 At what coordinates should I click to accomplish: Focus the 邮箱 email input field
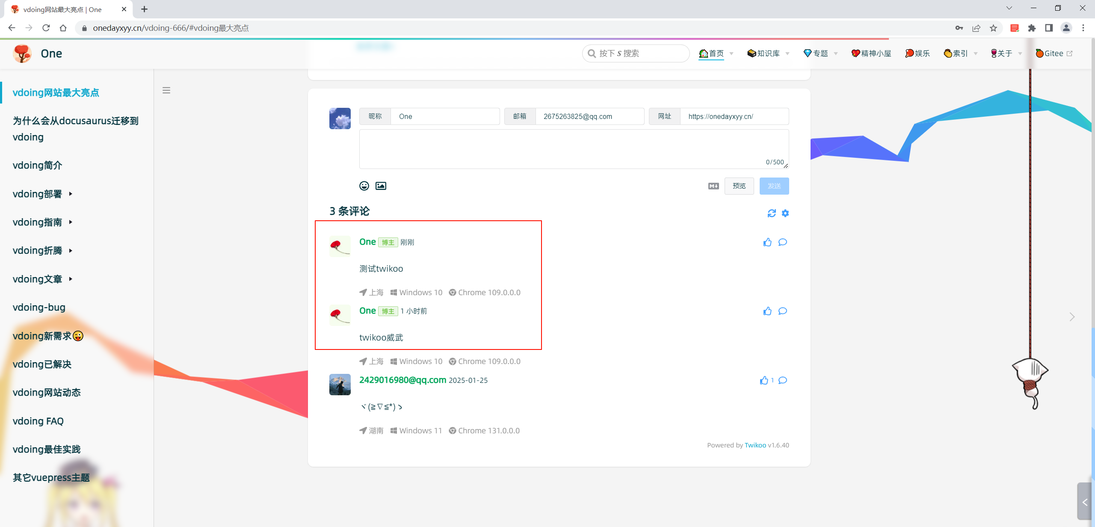click(x=590, y=116)
